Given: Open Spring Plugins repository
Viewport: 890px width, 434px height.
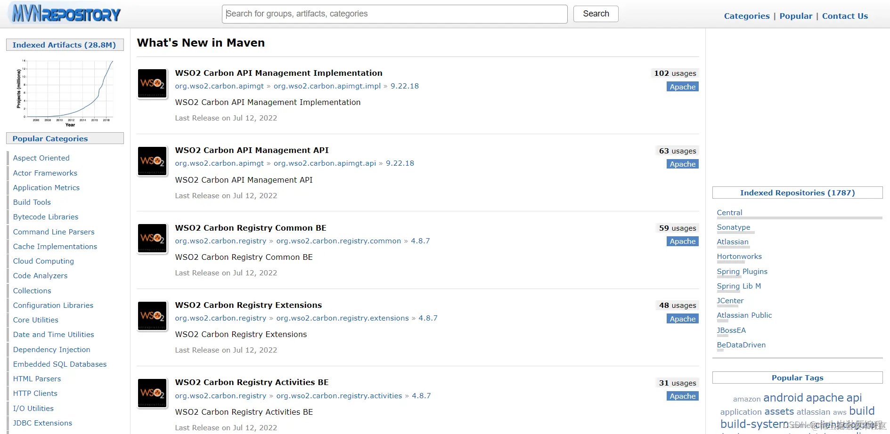Looking at the screenshot, I should (742, 272).
